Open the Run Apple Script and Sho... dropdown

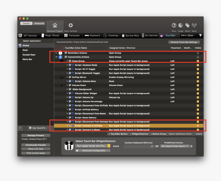pyautogui.click(x=93, y=146)
